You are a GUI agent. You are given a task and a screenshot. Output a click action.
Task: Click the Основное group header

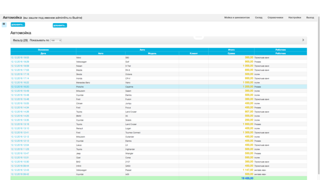click(x=43, y=50)
